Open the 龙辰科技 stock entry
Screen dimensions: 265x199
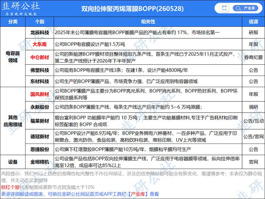[39, 32]
